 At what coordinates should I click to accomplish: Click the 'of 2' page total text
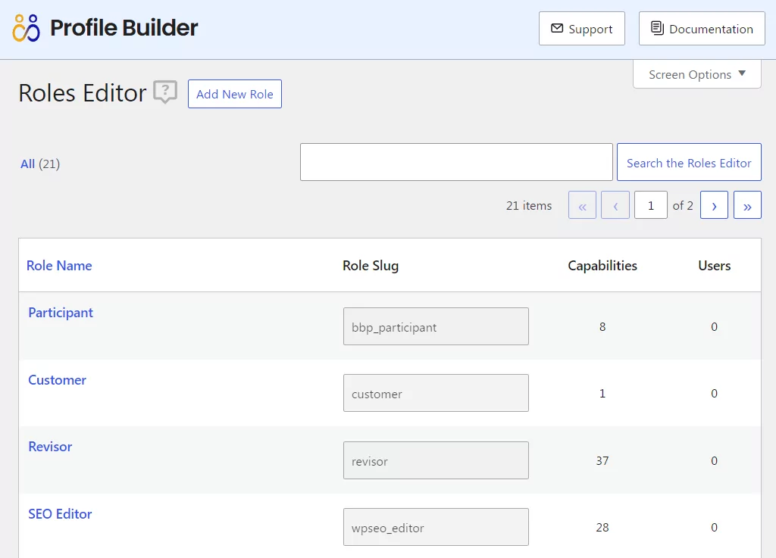point(683,206)
